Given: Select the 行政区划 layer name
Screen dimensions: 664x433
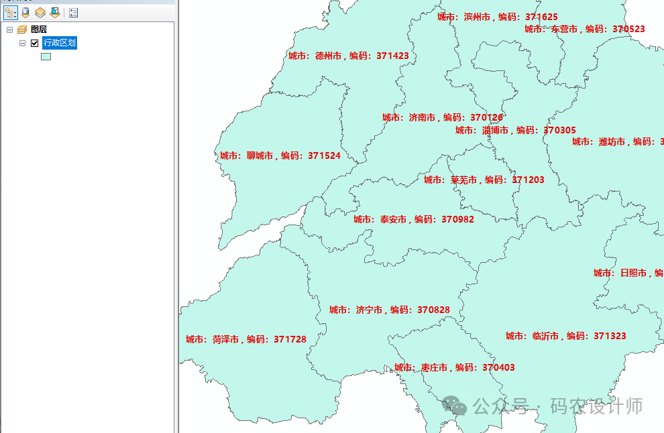Looking at the screenshot, I should [x=60, y=43].
